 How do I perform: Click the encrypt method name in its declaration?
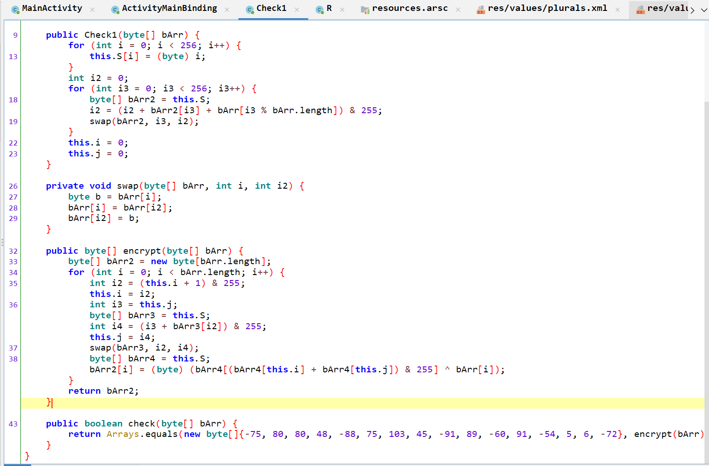[142, 251]
